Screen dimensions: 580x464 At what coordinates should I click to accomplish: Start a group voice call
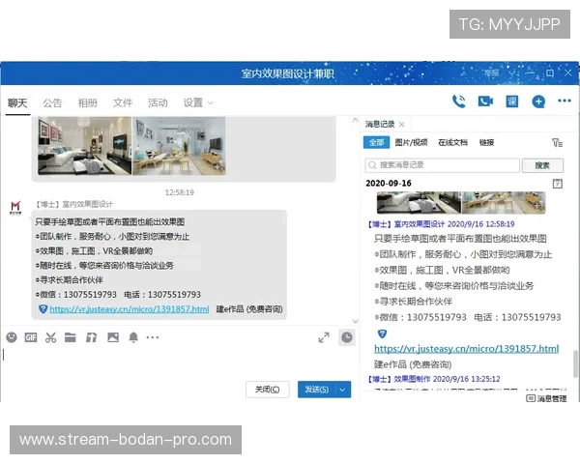click(x=458, y=101)
